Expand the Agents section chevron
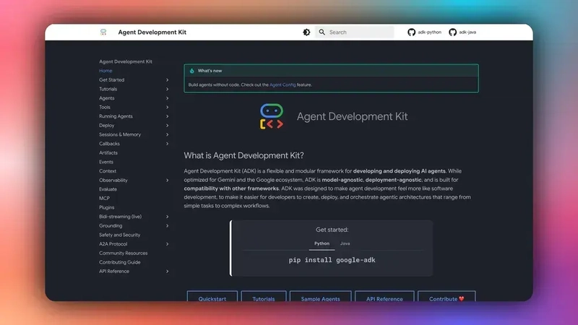This screenshot has height=325, width=578. pos(168,98)
